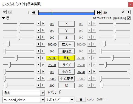Image resolution: width=133 pixels, height=104 pixels.
Task: Select the left 拡大率 value 100.00
Action: [52, 44]
